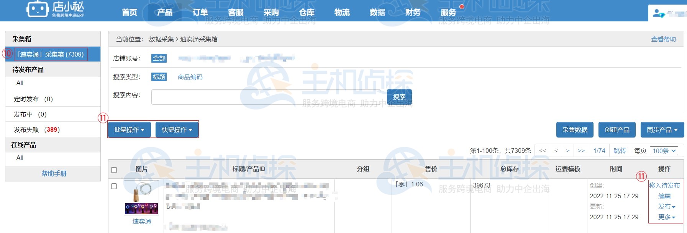Image resolution: width=687 pixels, height=233 pixels.
Task: Click the 速卖通 link under product image
Action: coord(142,222)
